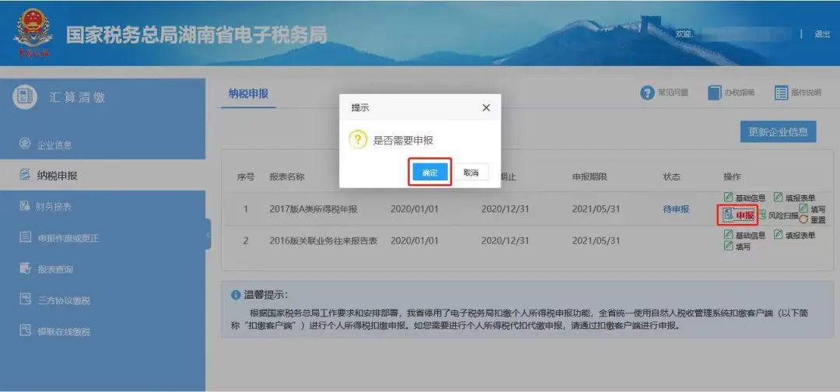The image size is (840, 392).
Task: Cancel the 是否需要申报 prompt via 取消
Action: (x=471, y=172)
